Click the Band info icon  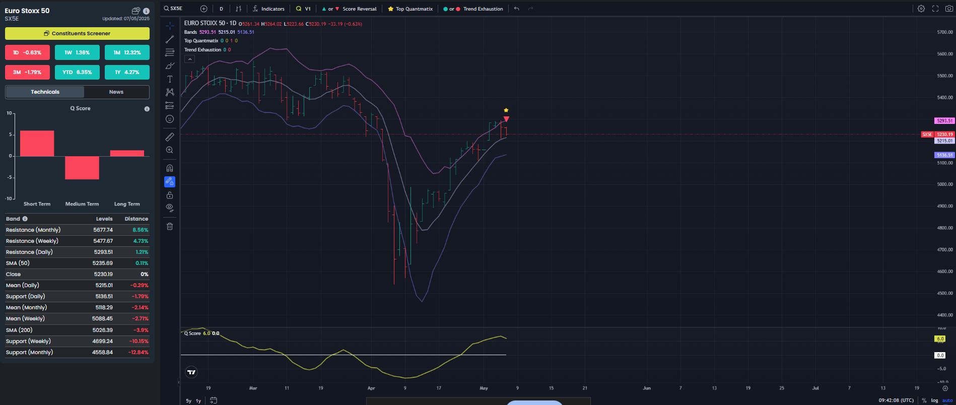point(25,219)
